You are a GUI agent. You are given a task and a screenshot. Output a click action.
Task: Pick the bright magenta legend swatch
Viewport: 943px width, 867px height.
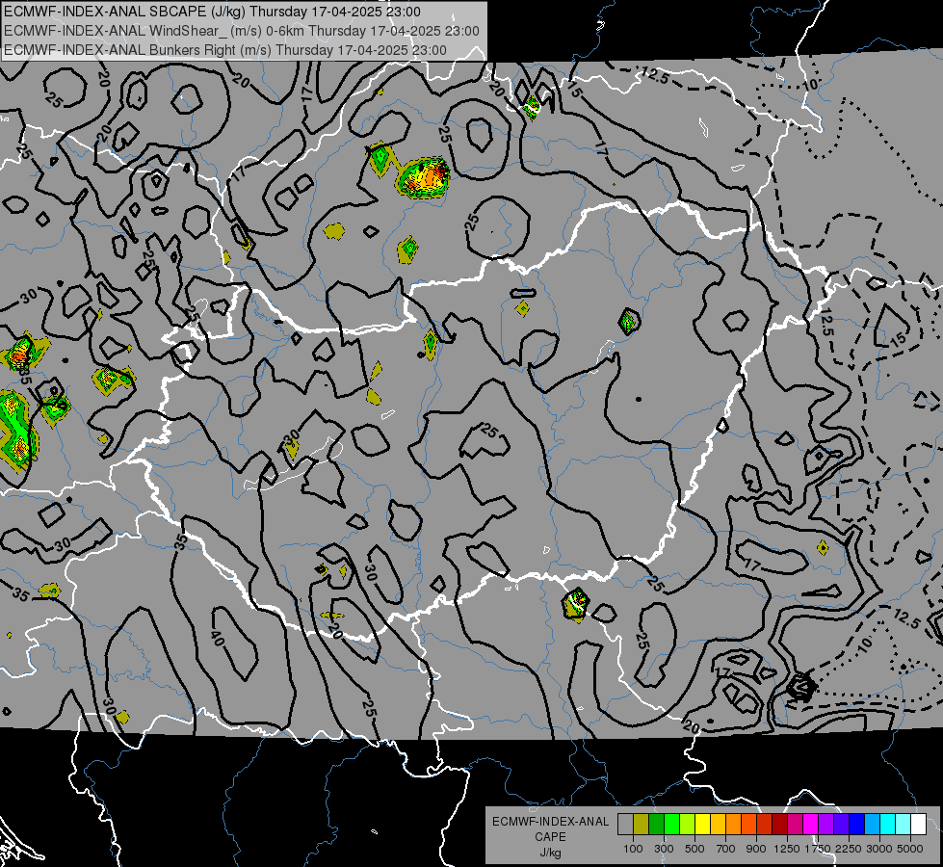[x=810, y=825]
